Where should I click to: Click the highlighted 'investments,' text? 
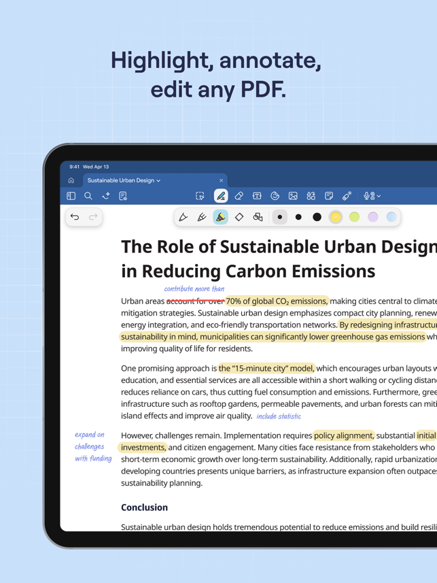tap(143, 448)
